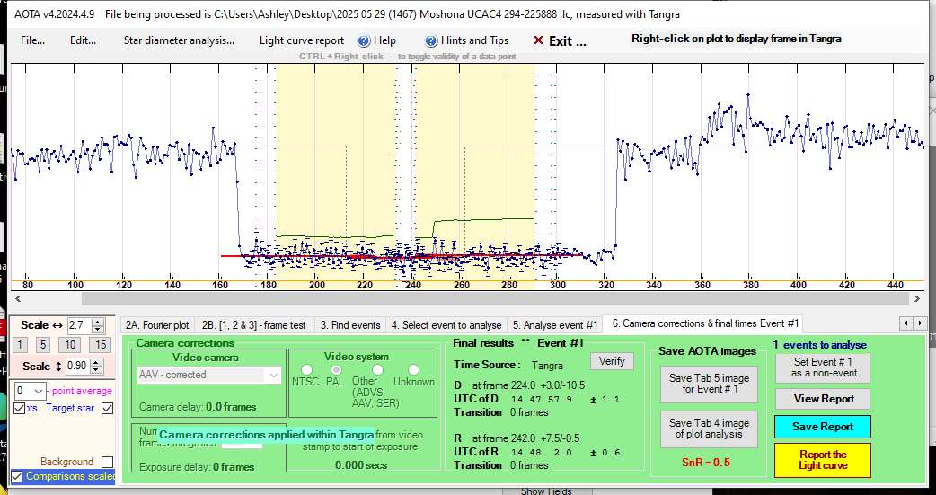936x495 pixels.
Task: Click plot scrollbar left arrow
Action: click(x=17, y=298)
